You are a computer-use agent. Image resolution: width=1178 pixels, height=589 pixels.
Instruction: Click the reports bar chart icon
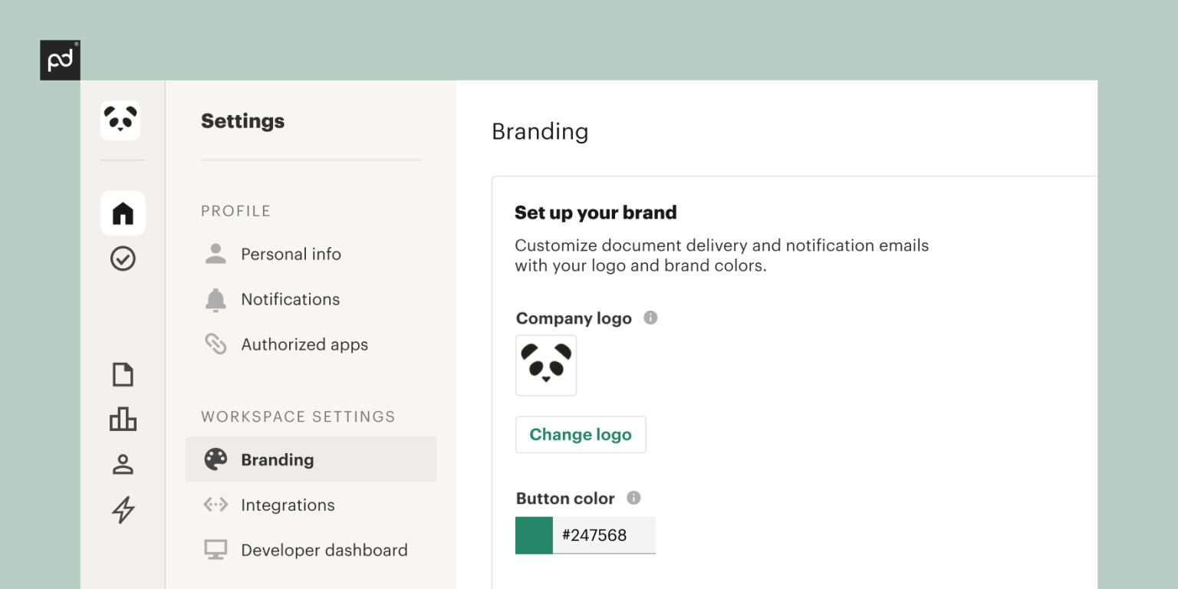tap(123, 419)
